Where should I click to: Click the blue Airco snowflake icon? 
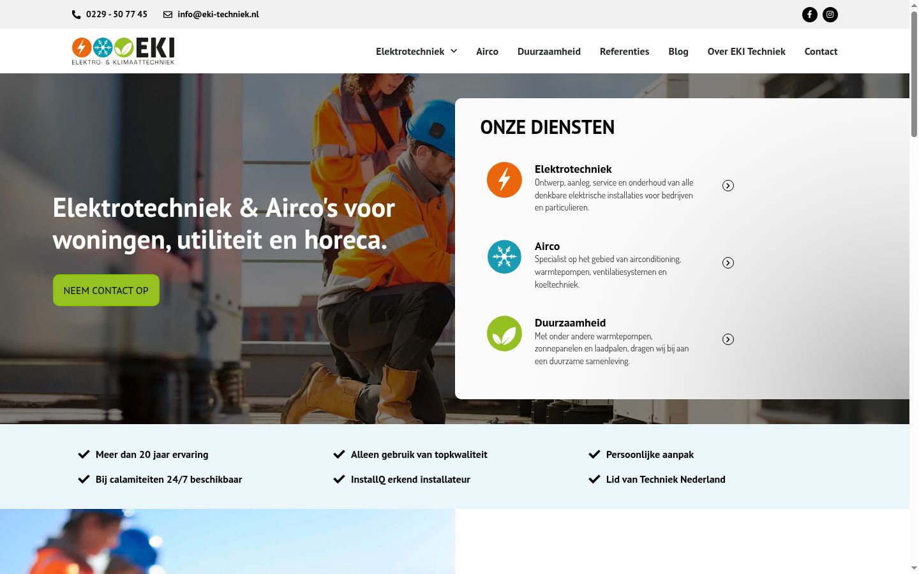coord(504,257)
